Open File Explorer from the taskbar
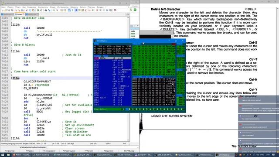This screenshot has width=279, height=157. coord(8,155)
